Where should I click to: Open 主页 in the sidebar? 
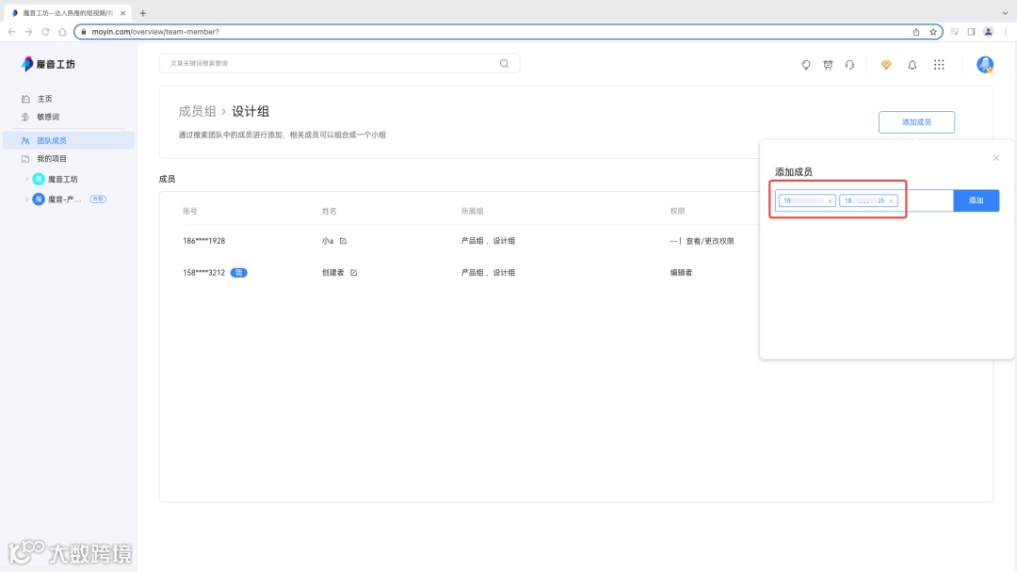coord(45,99)
